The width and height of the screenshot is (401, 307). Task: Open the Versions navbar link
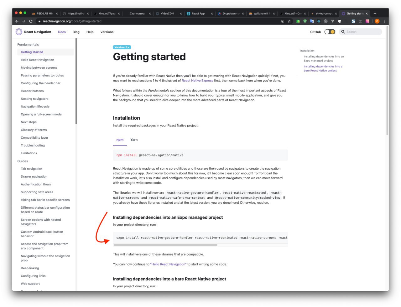[x=107, y=32]
